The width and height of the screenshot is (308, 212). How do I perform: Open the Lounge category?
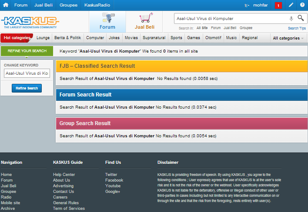click(43, 38)
